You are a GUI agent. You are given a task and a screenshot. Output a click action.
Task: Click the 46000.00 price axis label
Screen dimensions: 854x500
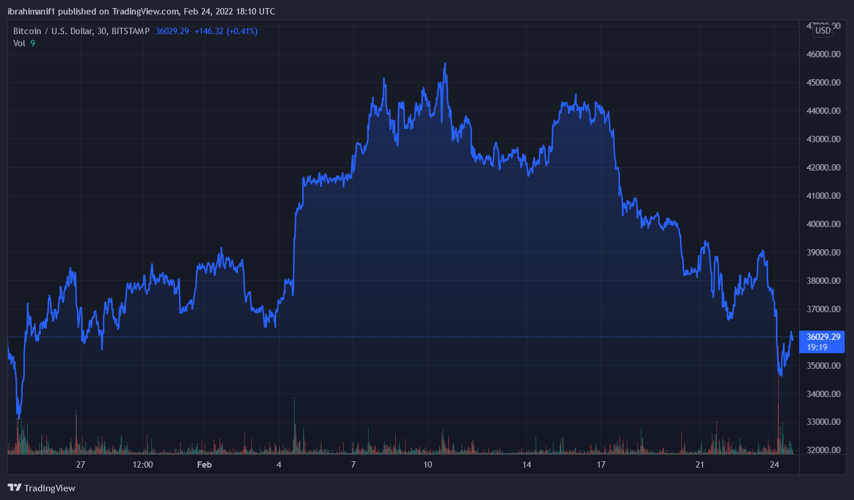(x=823, y=54)
